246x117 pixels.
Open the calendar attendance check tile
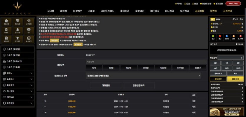click(x=29, y=39)
